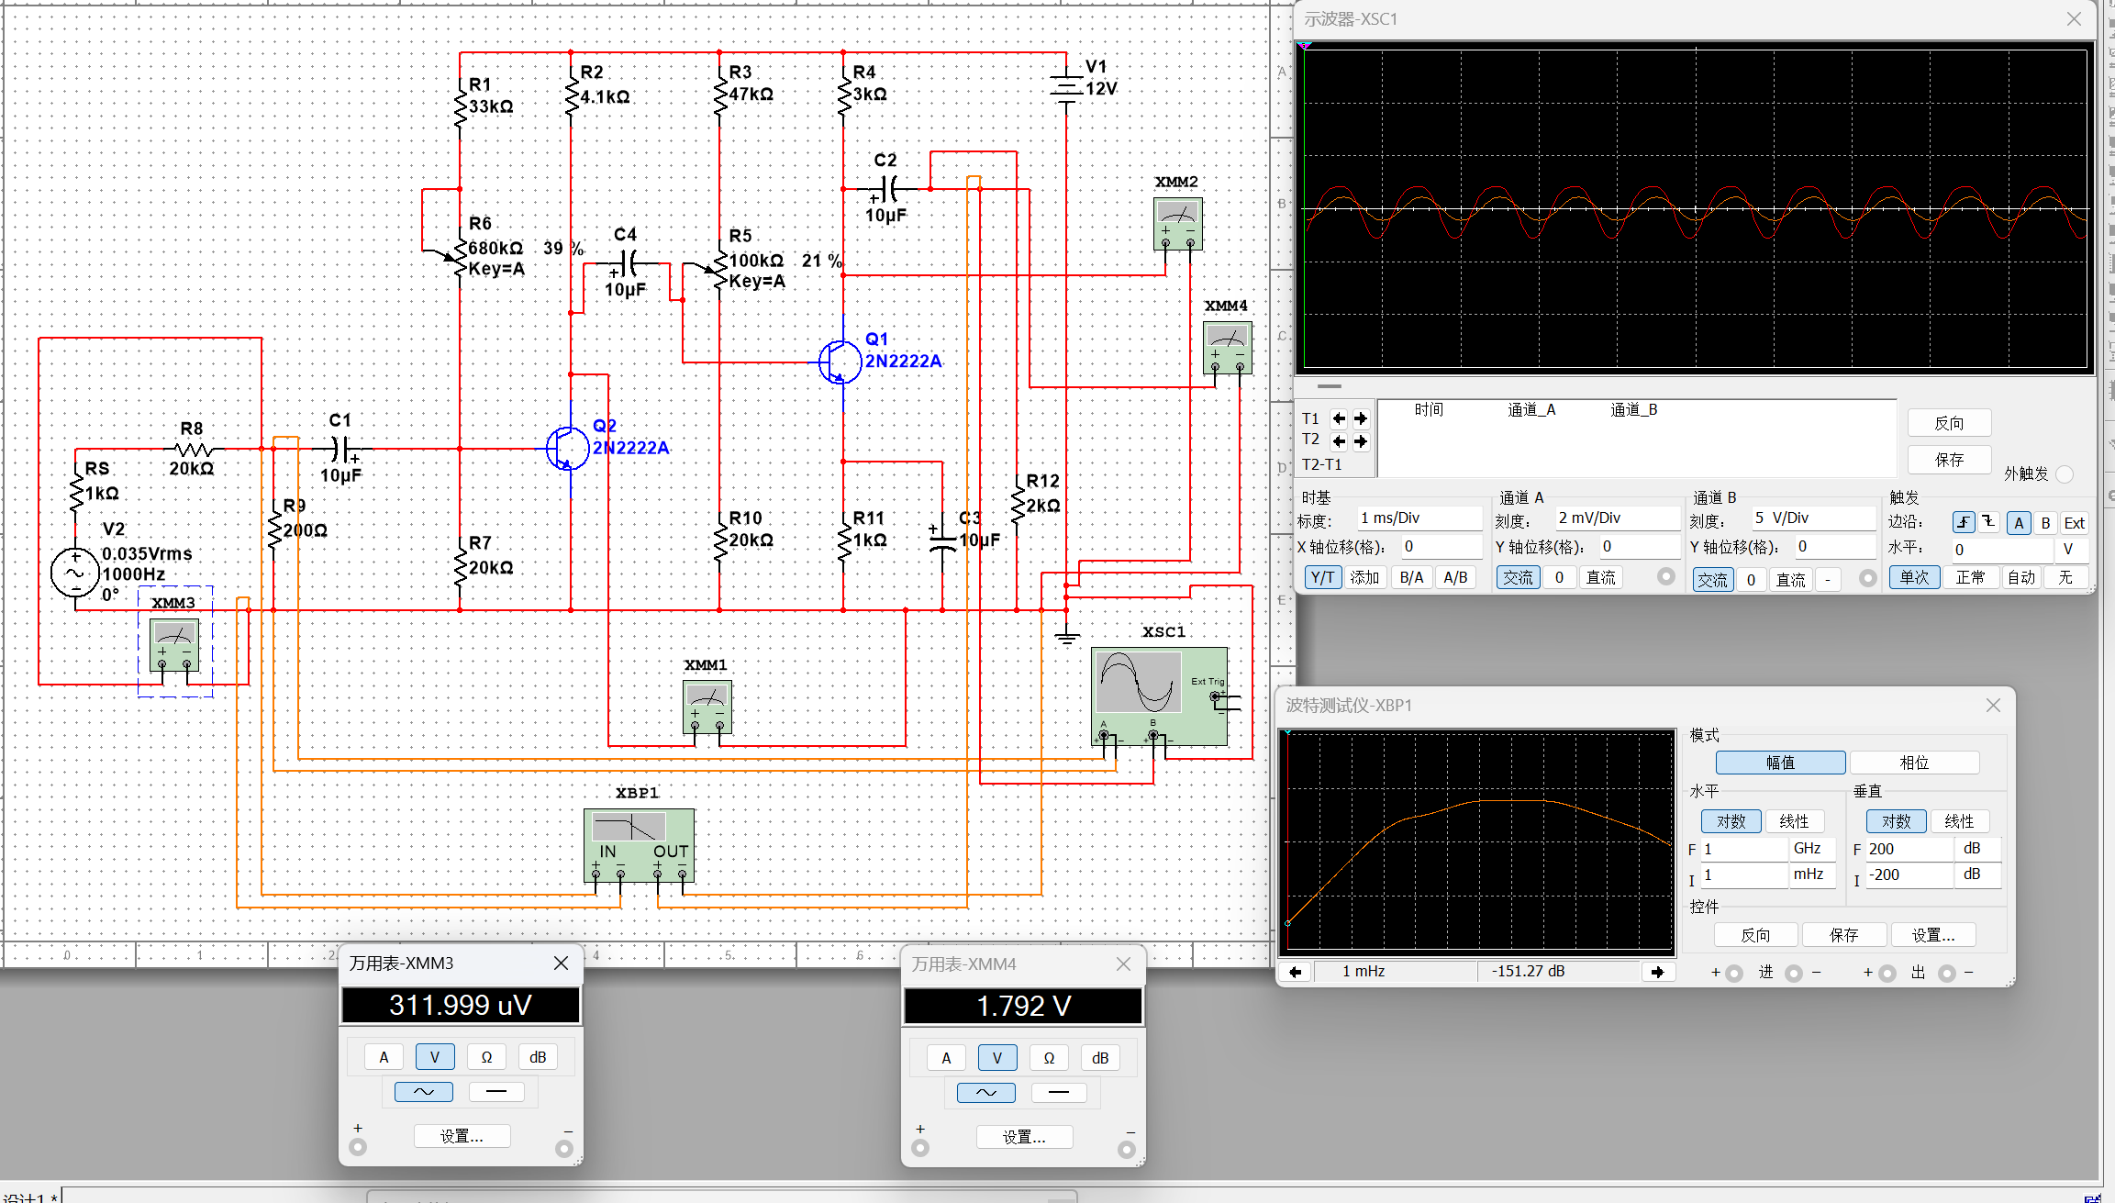
Task: Select the B/A display mode
Action: pos(1411,577)
